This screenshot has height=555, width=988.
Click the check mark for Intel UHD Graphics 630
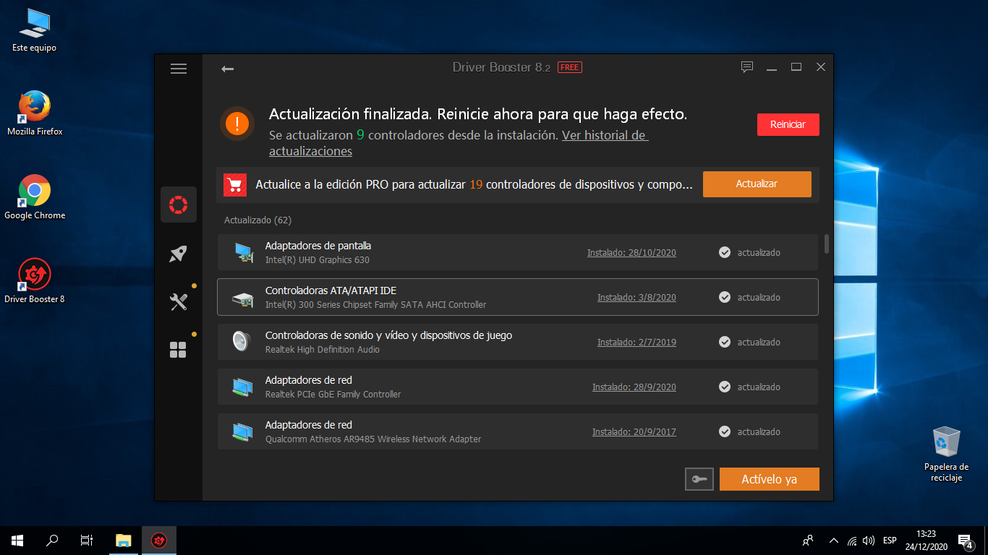pyautogui.click(x=725, y=252)
